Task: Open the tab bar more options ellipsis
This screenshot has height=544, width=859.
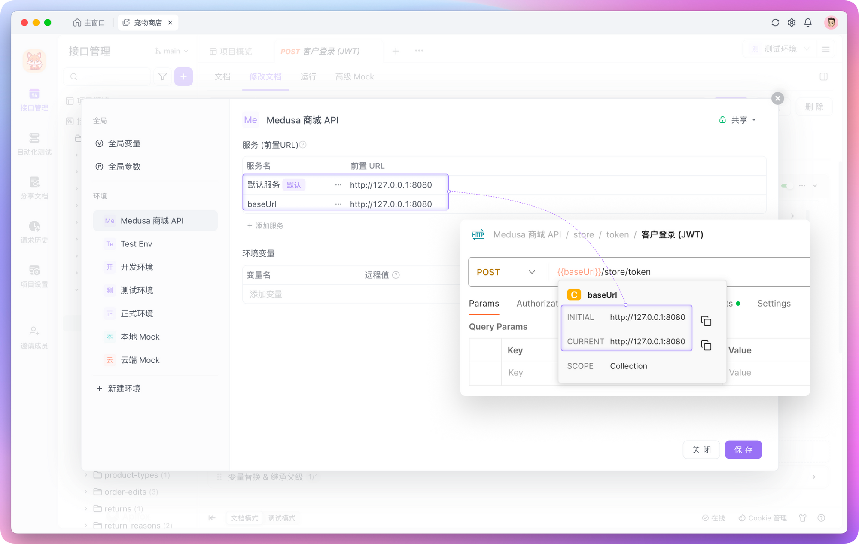Action: click(x=419, y=51)
